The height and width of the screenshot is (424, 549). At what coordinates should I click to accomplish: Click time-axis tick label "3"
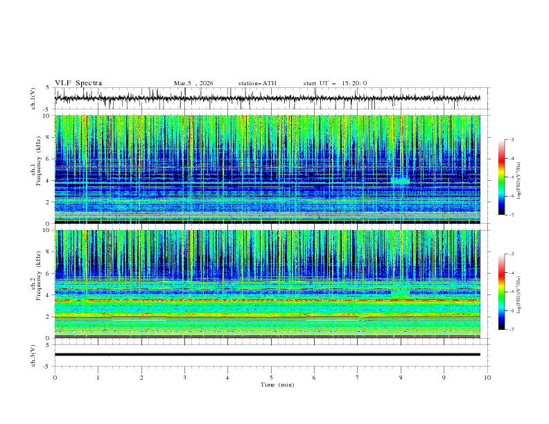[x=184, y=378]
